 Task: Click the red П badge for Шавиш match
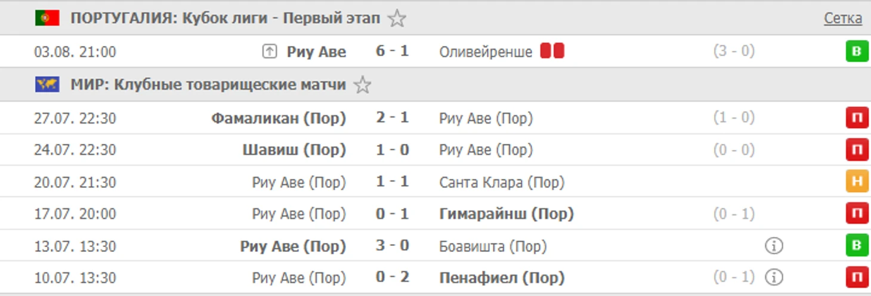click(x=857, y=150)
